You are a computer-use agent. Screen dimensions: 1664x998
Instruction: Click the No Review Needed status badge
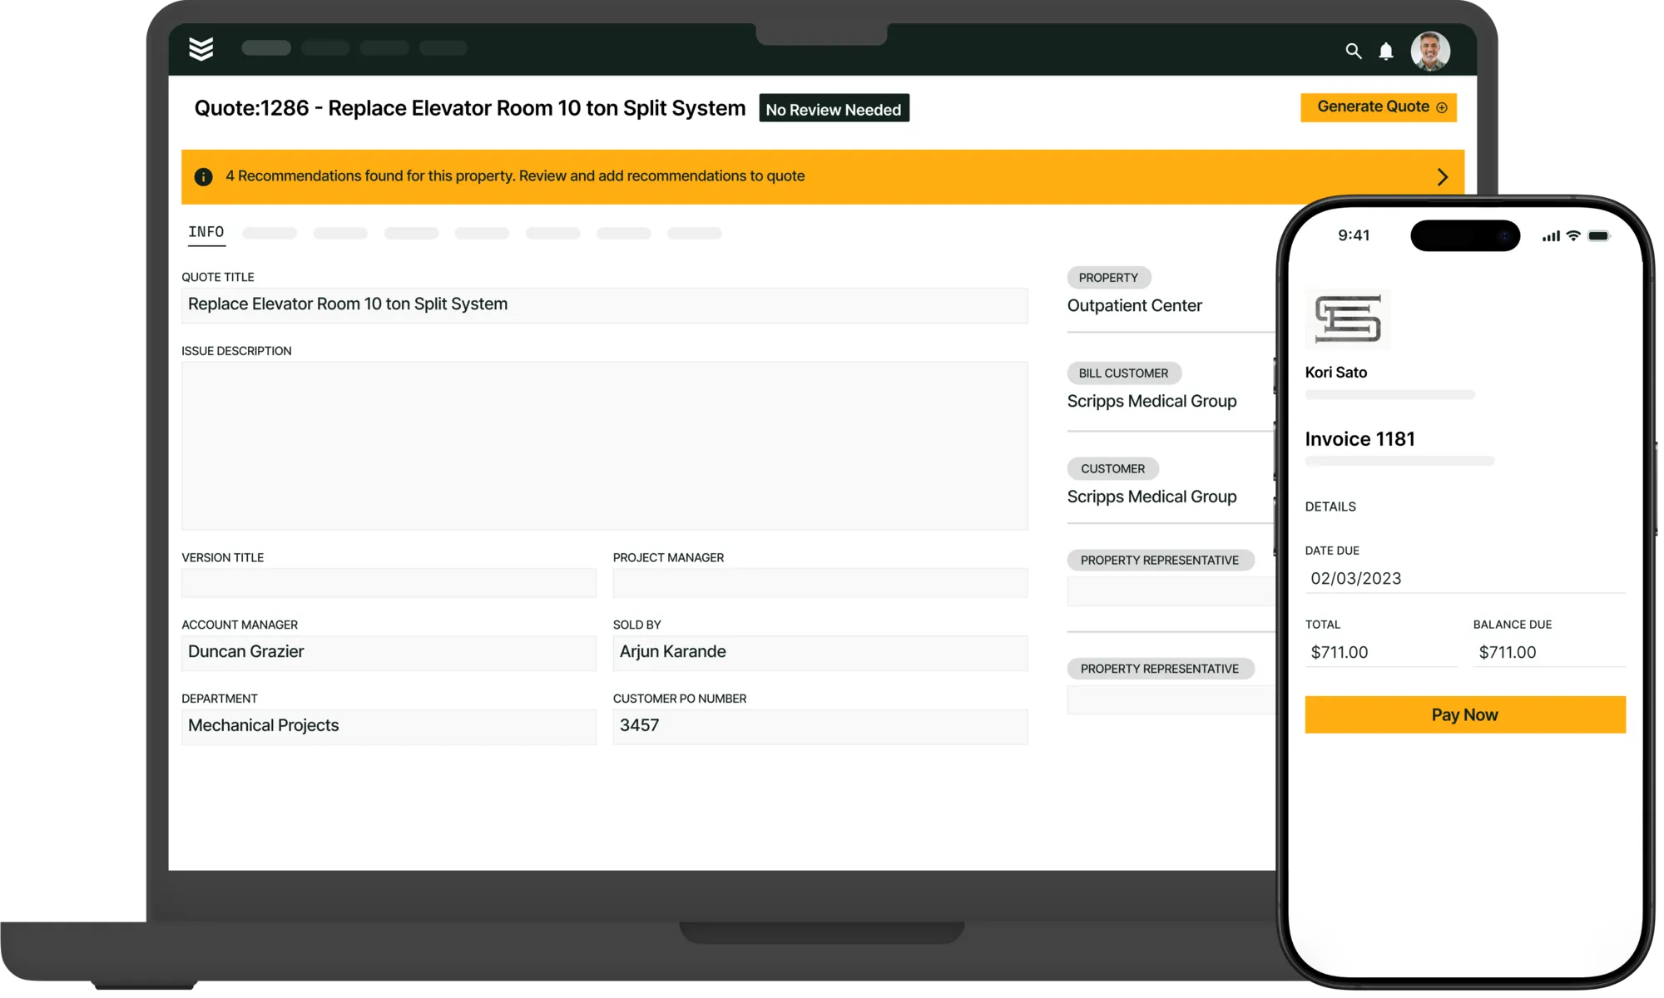tap(833, 109)
